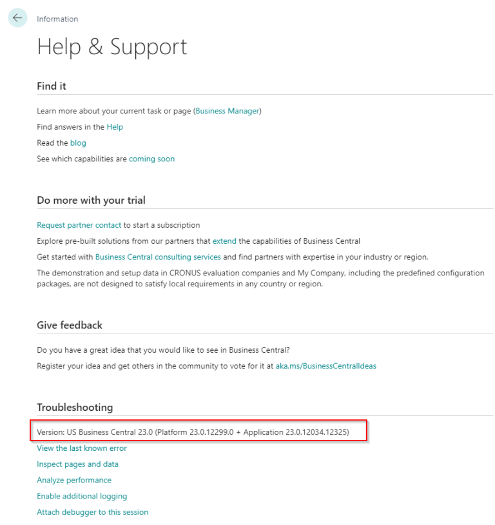Open the Help documentation link
Viewport: 495px width, 525px height.
[114, 126]
